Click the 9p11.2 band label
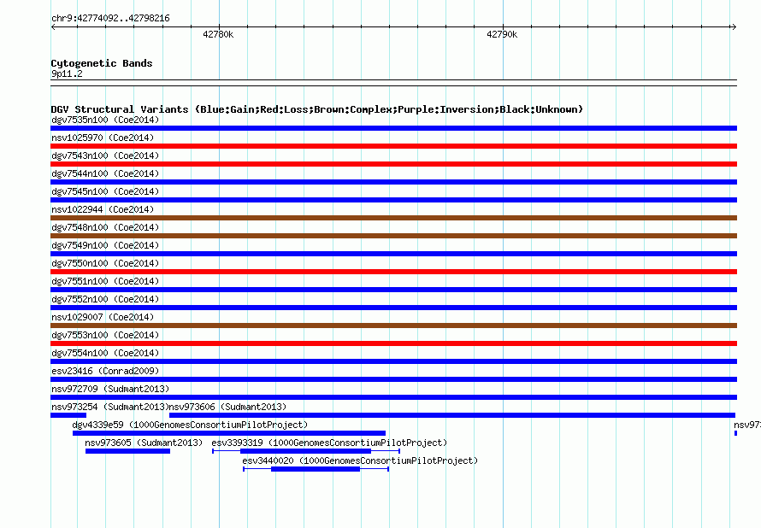761x528 pixels. click(67, 73)
